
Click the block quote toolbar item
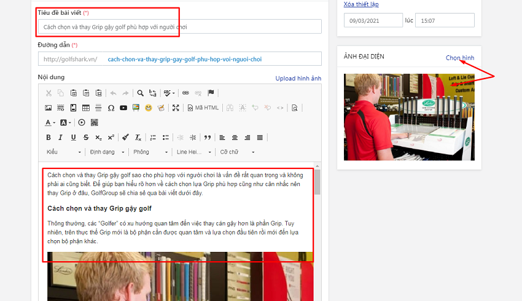(x=208, y=138)
